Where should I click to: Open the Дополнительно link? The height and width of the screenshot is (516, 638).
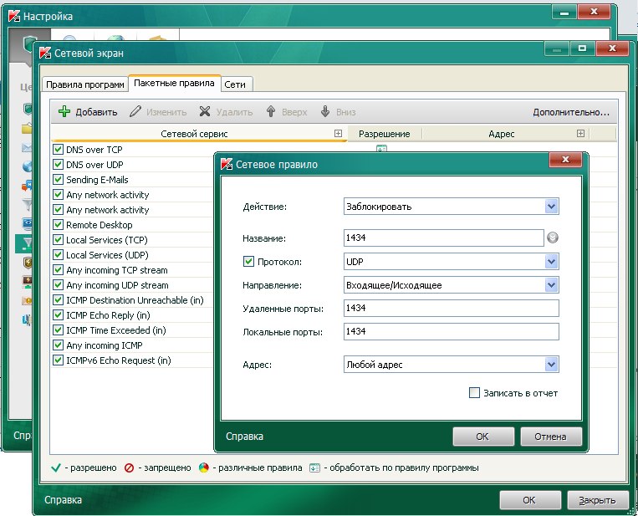click(x=571, y=112)
